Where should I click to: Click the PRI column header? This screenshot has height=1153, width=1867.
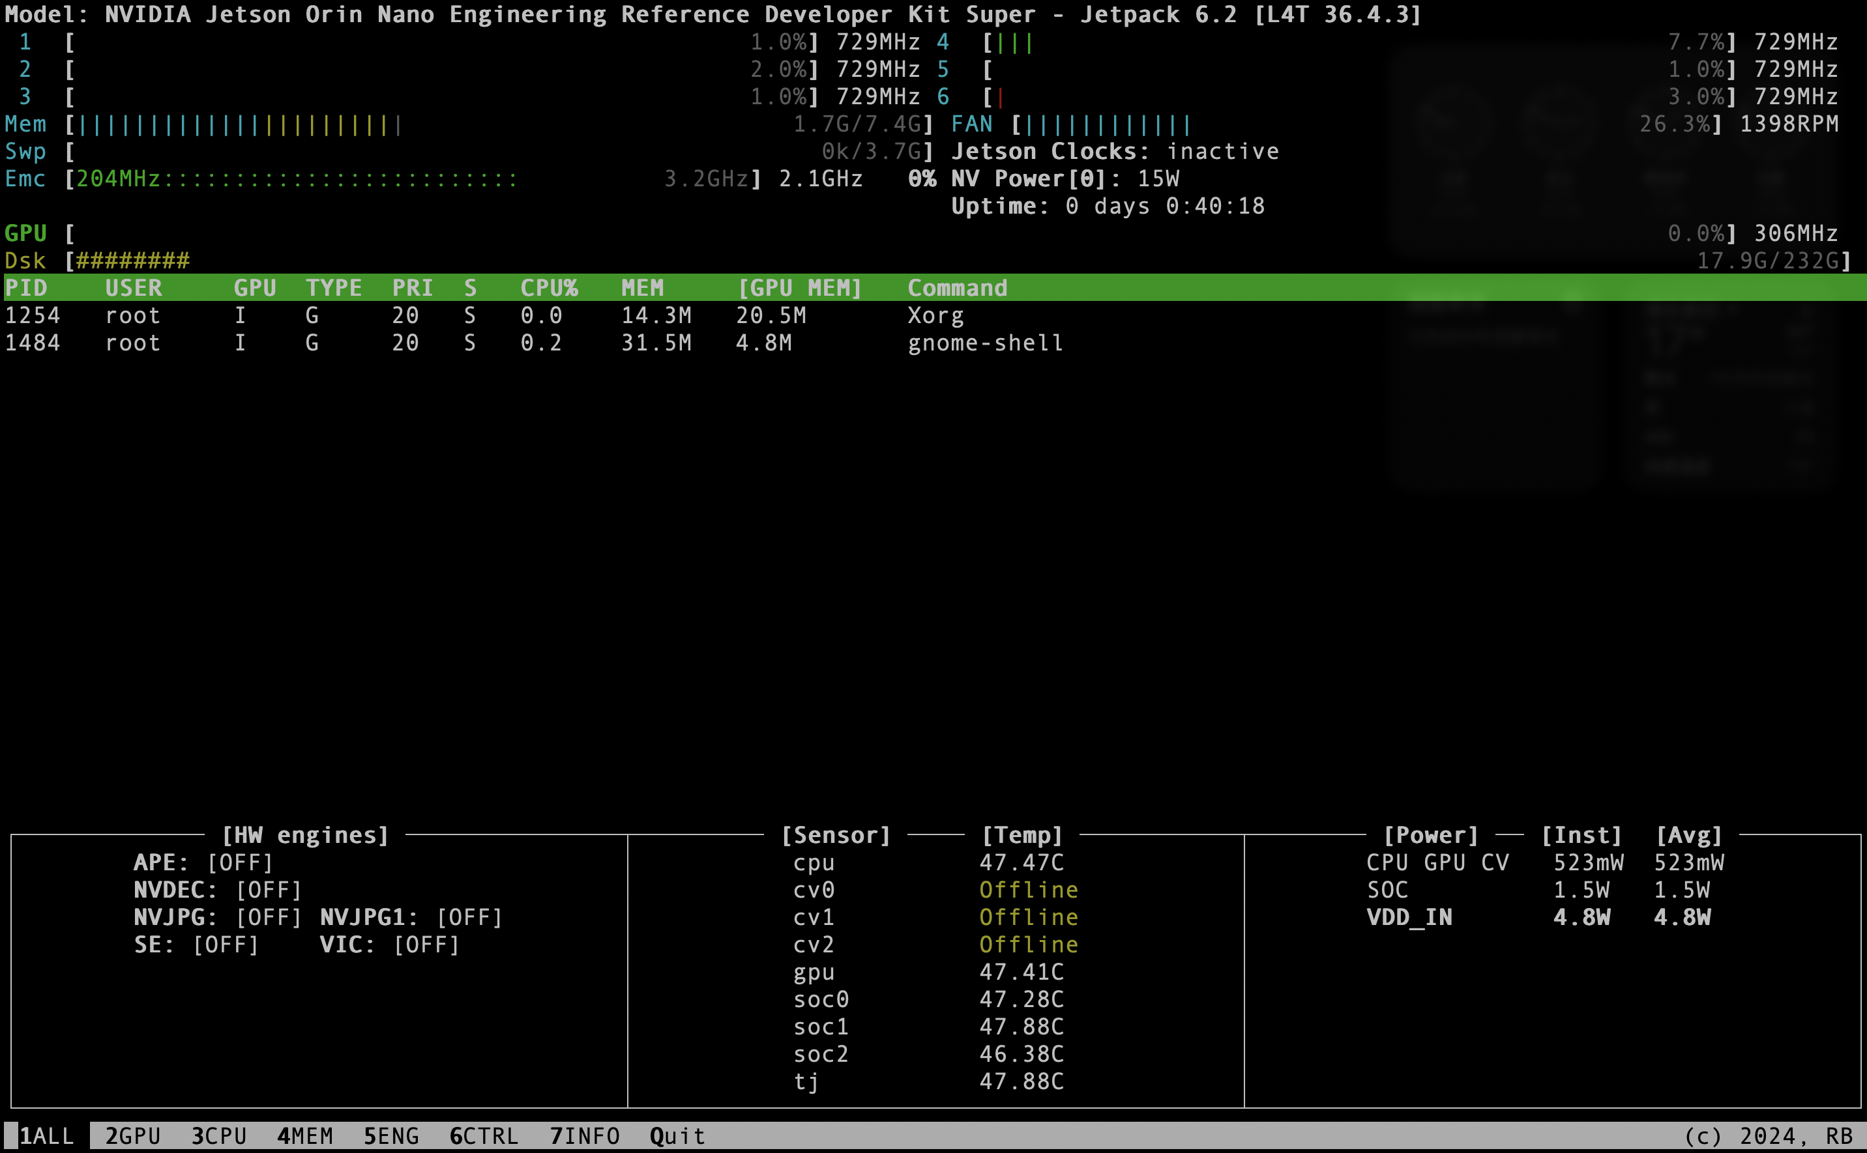[413, 288]
